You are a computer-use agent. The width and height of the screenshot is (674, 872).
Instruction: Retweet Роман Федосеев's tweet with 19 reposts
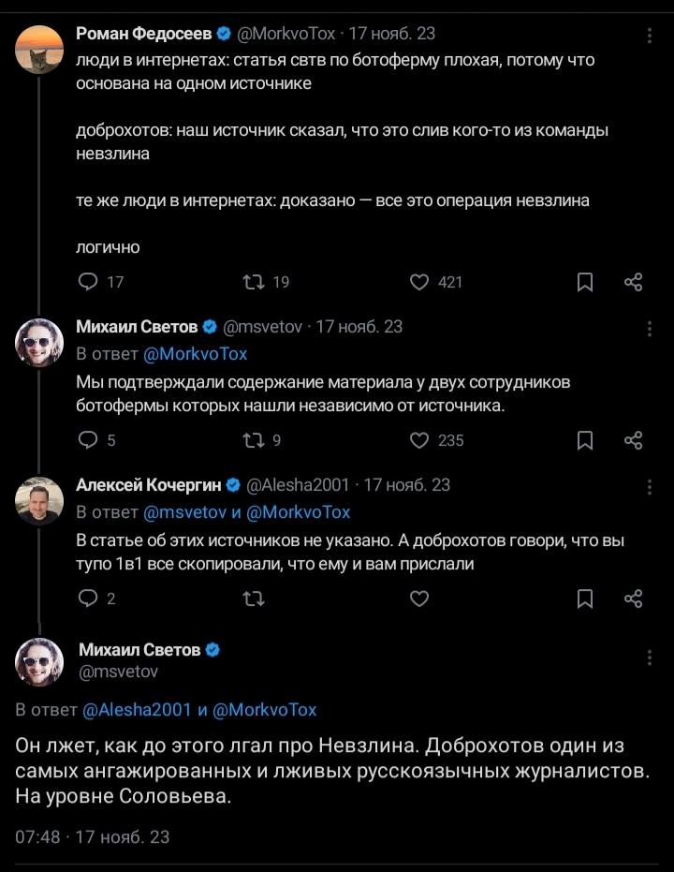(254, 282)
